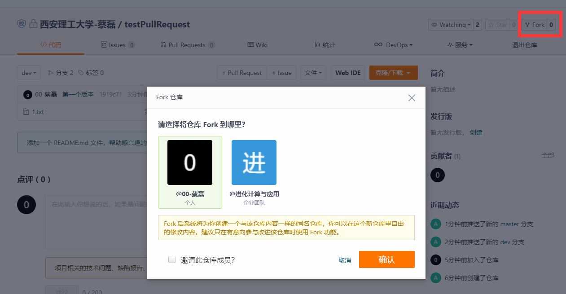The height and width of the screenshot is (294, 566).
Task: Open the 克隆/下载 dropdown button
Action: (393, 73)
